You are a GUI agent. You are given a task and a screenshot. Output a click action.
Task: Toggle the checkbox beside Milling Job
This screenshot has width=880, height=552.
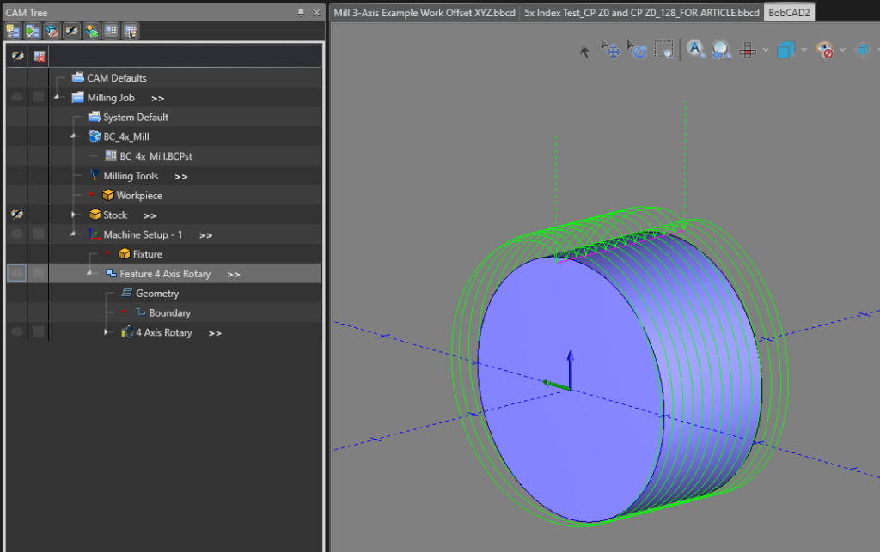point(36,96)
